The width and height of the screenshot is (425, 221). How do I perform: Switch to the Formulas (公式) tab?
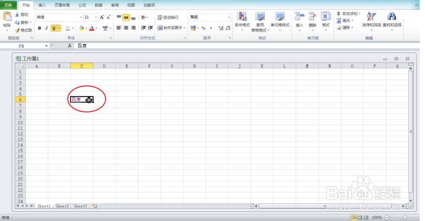[x=82, y=5]
